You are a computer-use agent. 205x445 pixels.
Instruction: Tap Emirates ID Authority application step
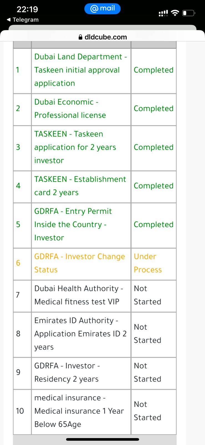[80, 334]
